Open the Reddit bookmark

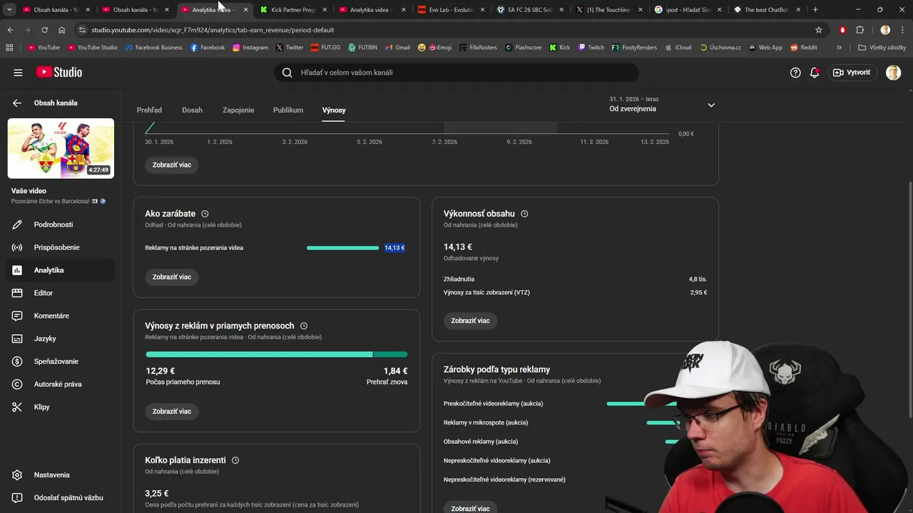(x=803, y=48)
